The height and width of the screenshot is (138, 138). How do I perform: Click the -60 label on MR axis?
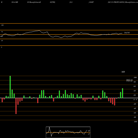pyautogui.click(x=135, y=113)
